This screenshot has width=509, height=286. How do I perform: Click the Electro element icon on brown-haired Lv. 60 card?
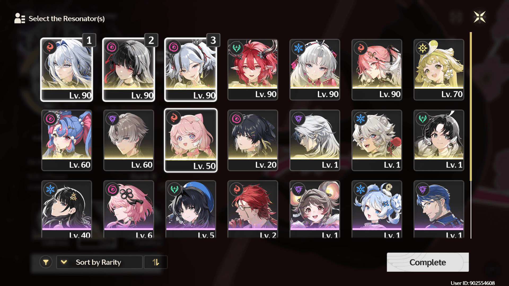point(112,119)
